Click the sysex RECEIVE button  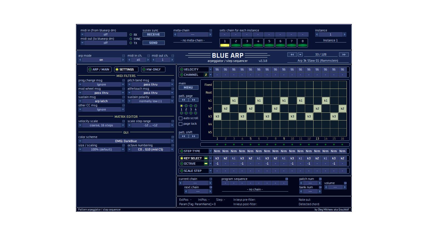(153, 34)
